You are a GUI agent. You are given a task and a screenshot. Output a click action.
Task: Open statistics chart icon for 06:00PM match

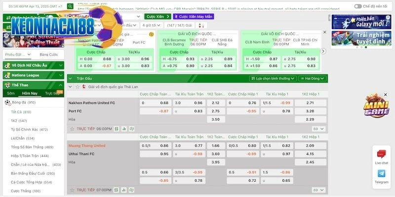pyautogui.click(x=123, y=129)
